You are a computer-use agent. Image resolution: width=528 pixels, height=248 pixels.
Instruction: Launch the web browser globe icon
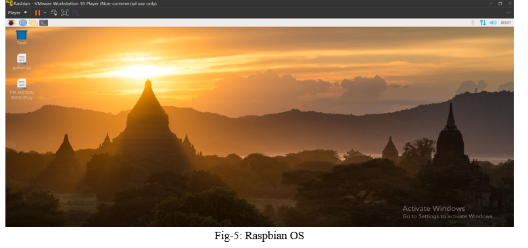pos(23,22)
